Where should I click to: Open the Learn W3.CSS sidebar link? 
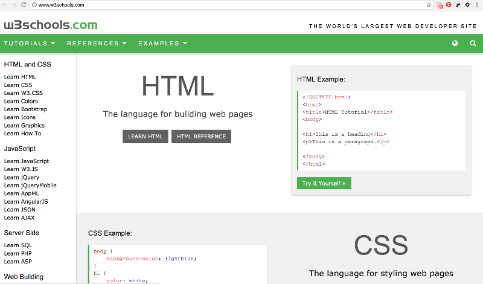pyautogui.click(x=24, y=93)
